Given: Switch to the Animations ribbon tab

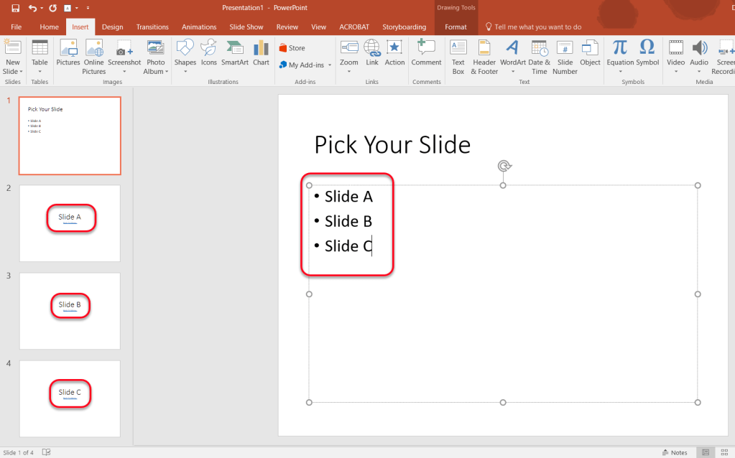Looking at the screenshot, I should click(199, 26).
